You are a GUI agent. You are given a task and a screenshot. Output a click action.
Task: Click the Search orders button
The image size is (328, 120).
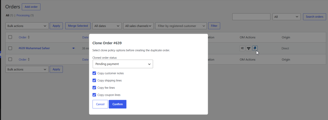[314, 17]
